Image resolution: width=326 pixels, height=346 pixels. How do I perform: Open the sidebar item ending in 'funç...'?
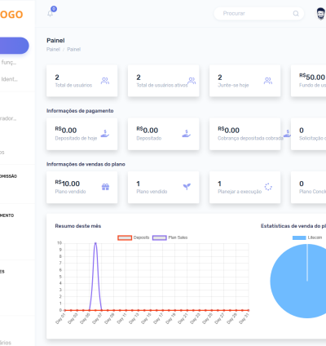pyautogui.click(x=9, y=62)
